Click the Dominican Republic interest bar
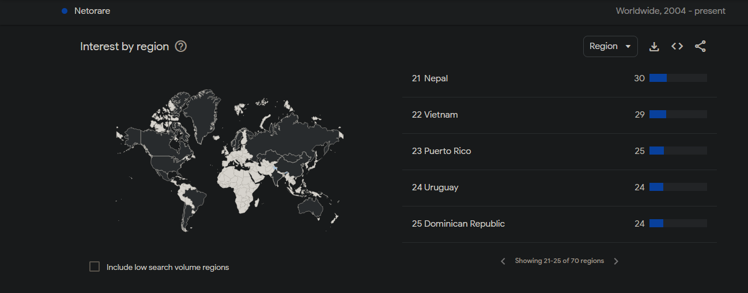 click(678, 223)
